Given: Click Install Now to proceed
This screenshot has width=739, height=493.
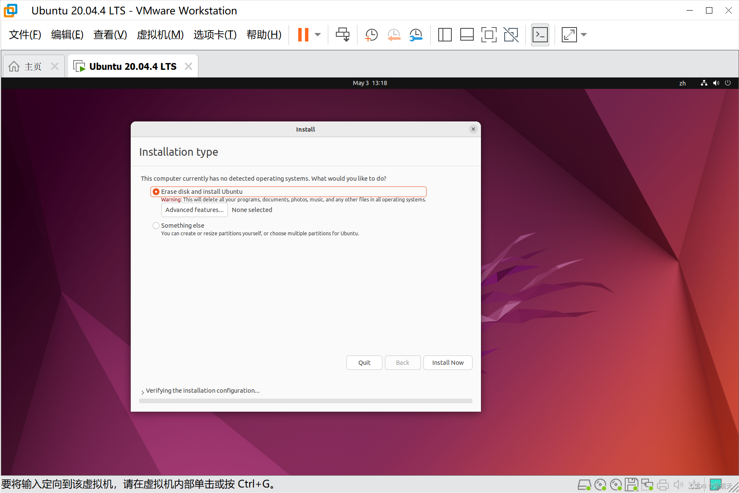Looking at the screenshot, I should tap(448, 363).
